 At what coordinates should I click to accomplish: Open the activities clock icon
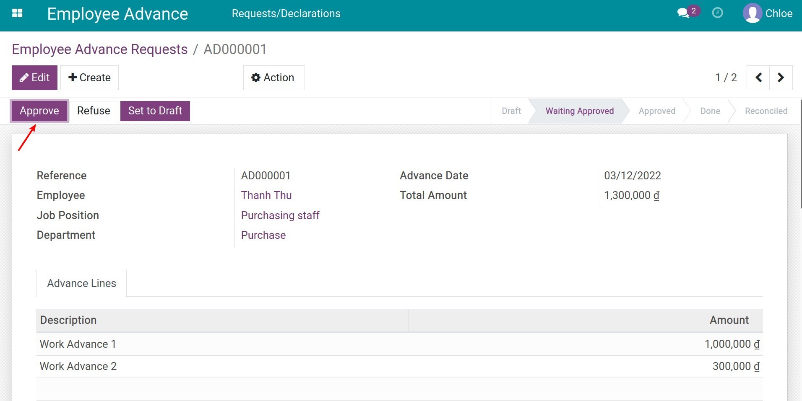pos(717,13)
